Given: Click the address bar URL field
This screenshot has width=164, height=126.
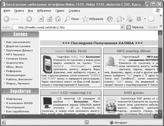Looking at the screenshot, I should point(68,27).
